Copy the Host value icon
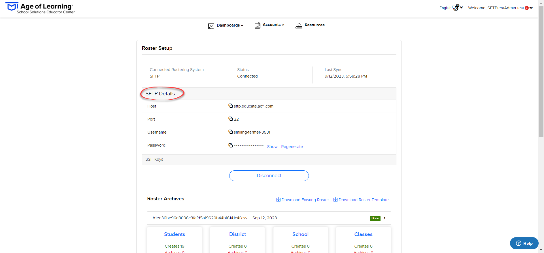Viewport: 544px width, 253px height. point(231,106)
